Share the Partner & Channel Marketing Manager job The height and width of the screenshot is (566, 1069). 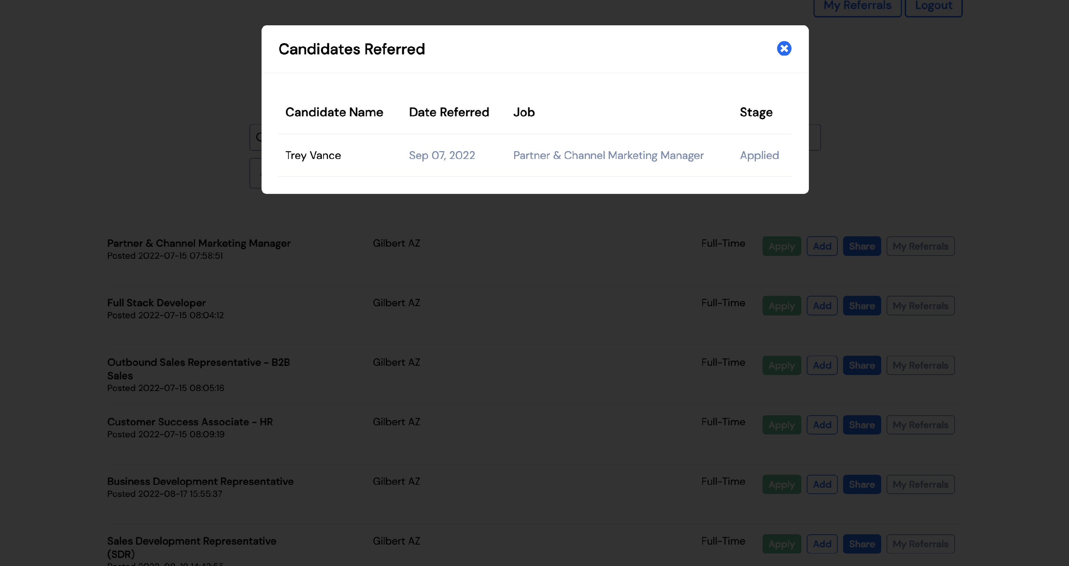click(x=862, y=246)
